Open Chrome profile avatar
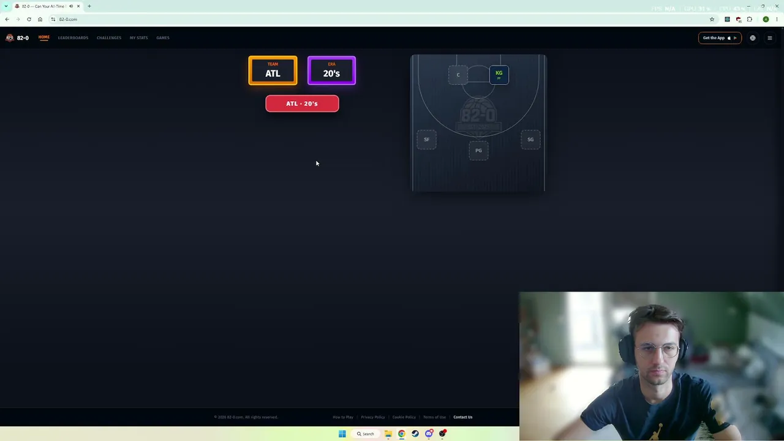The height and width of the screenshot is (441, 784). tap(766, 19)
